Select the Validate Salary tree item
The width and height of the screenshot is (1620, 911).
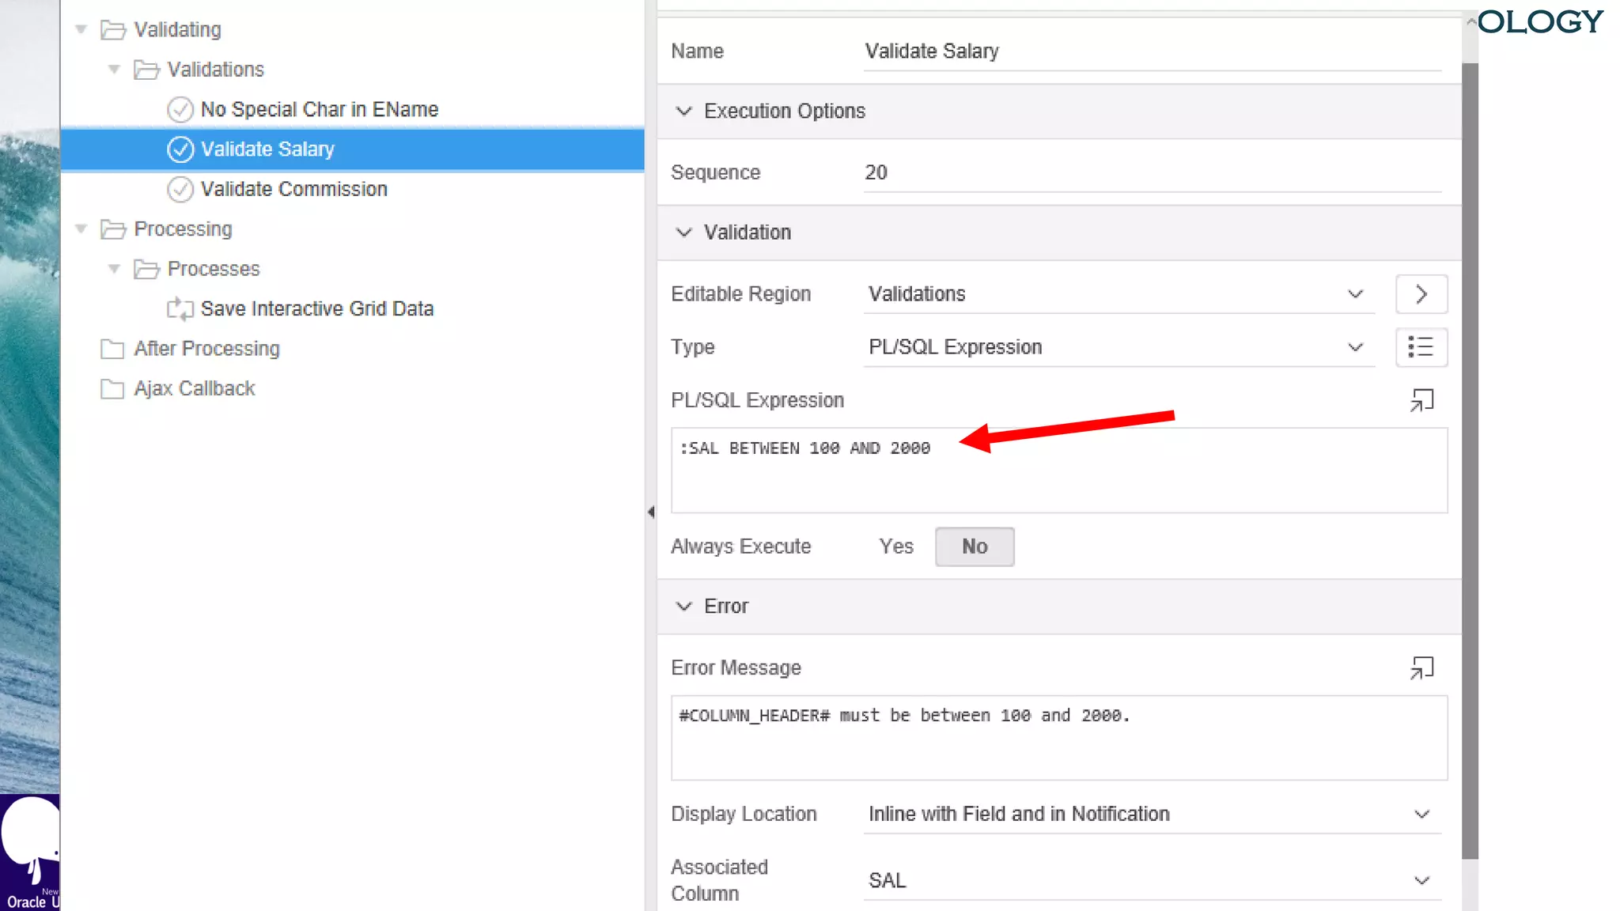267,149
